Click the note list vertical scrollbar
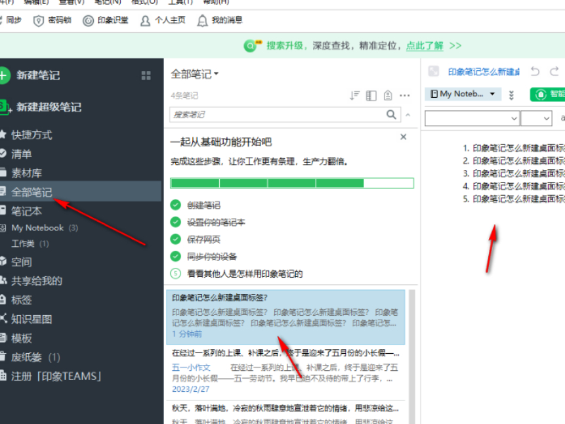This screenshot has height=424, width=565. tap(412, 357)
